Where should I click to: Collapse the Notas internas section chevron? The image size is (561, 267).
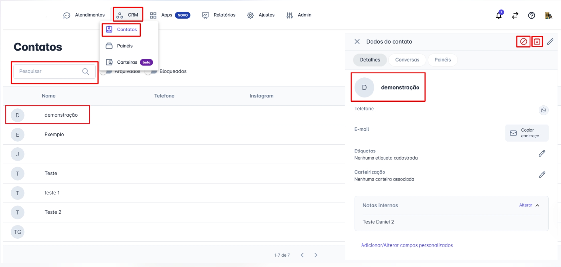pyautogui.click(x=537, y=205)
